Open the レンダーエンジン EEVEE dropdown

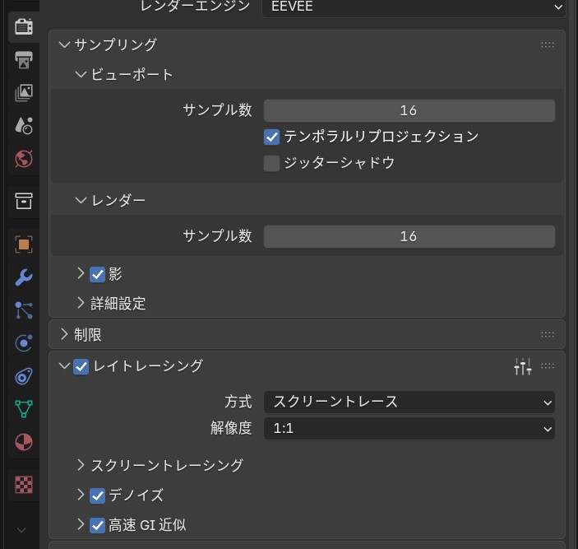point(414,7)
